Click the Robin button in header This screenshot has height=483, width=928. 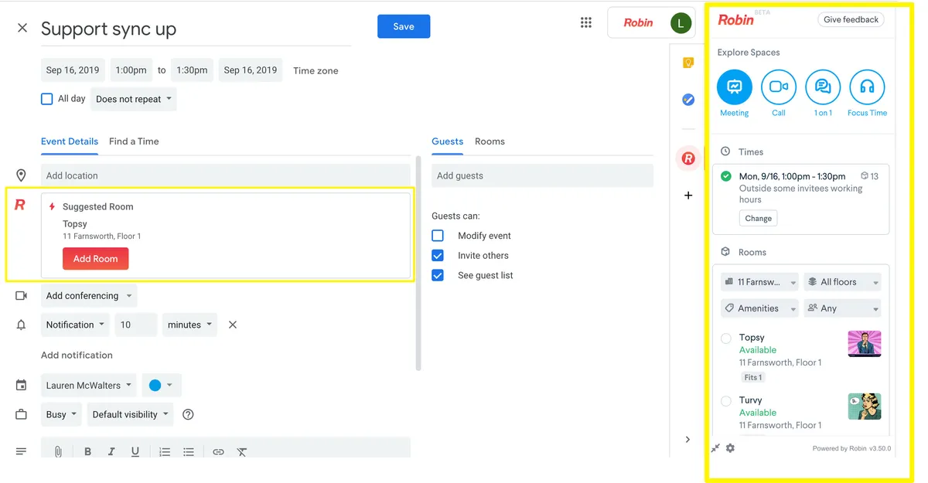[639, 22]
